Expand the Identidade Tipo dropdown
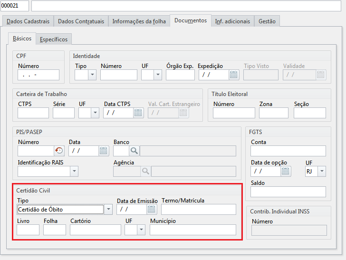Image resolution: width=346 pixels, height=260 pixels. (92, 75)
